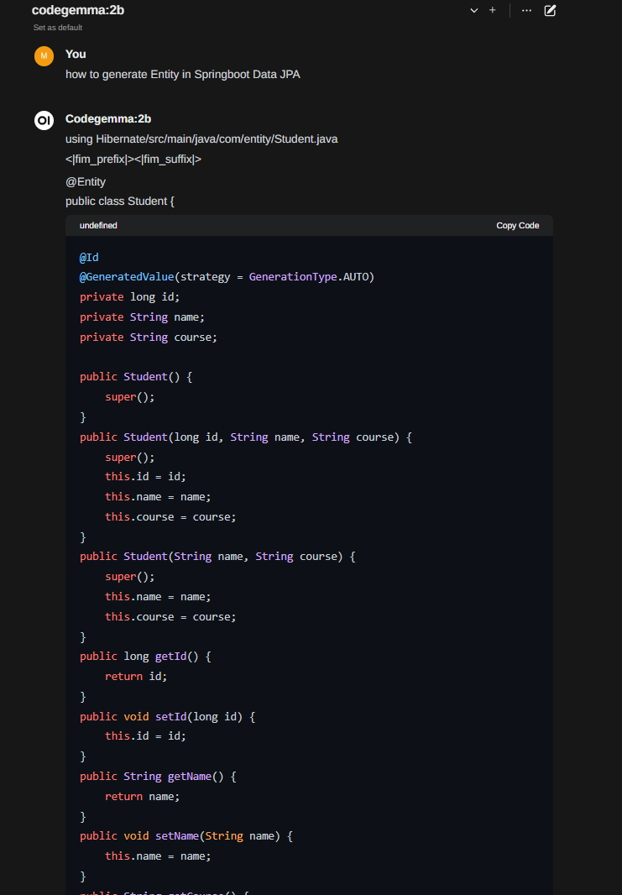Click the codegemma:2b model title
622x895 pixels.
(78, 10)
